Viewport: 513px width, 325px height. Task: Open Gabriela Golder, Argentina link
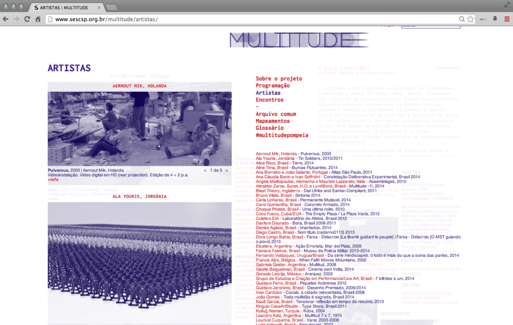(281, 264)
